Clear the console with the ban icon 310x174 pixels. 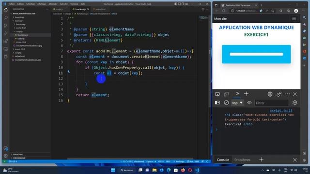pyautogui.click(x=226, y=103)
